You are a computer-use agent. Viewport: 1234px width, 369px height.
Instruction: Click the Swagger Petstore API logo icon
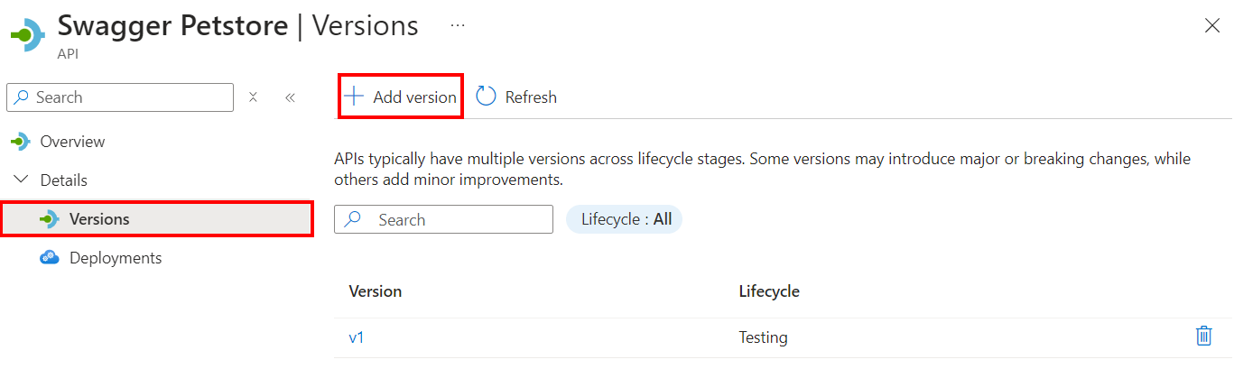(27, 35)
